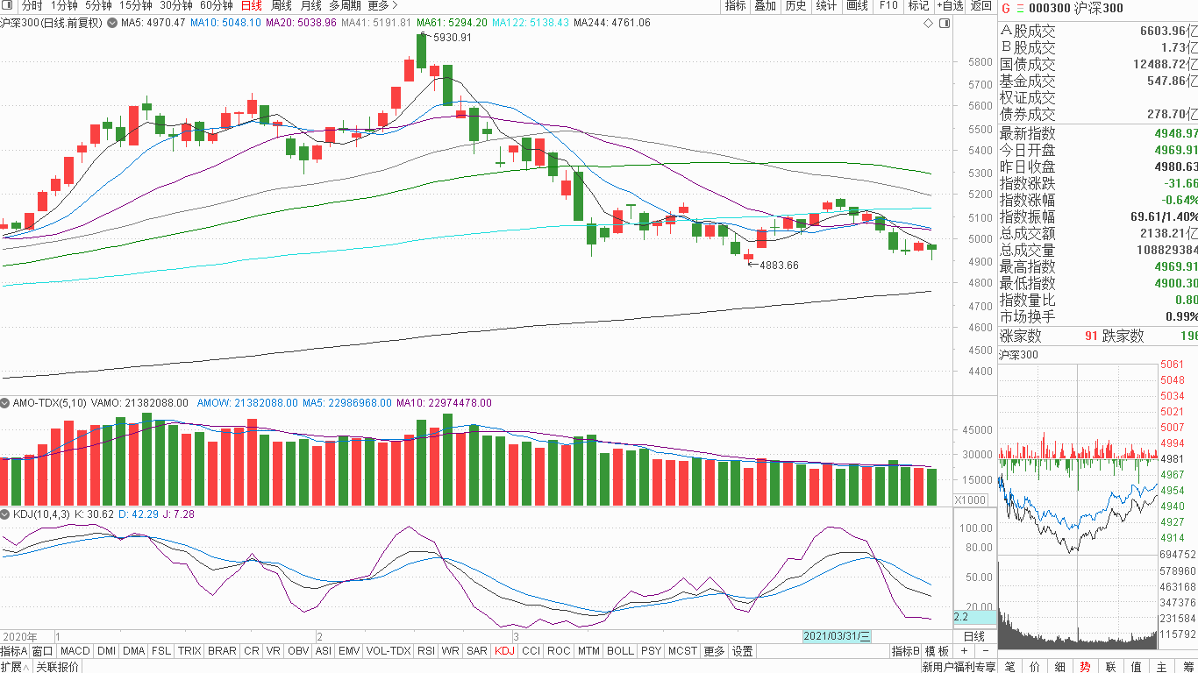The width and height of the screenshot is (1198, 673).
Task: Select the RSI indicator
Action: point(426,651)
